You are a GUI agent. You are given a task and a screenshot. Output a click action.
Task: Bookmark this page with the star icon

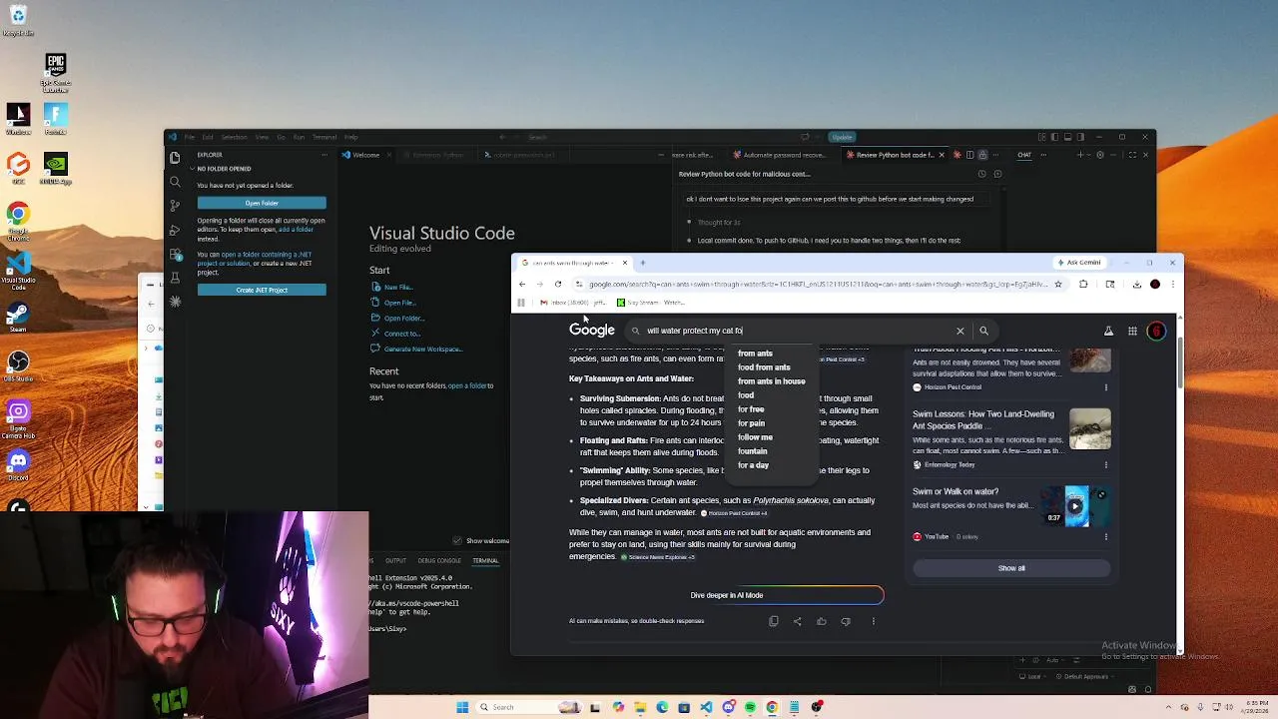coord(1058,285)
